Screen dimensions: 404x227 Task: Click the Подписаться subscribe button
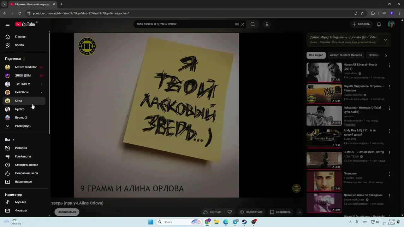pyautogui.click(x=67, y=212)
